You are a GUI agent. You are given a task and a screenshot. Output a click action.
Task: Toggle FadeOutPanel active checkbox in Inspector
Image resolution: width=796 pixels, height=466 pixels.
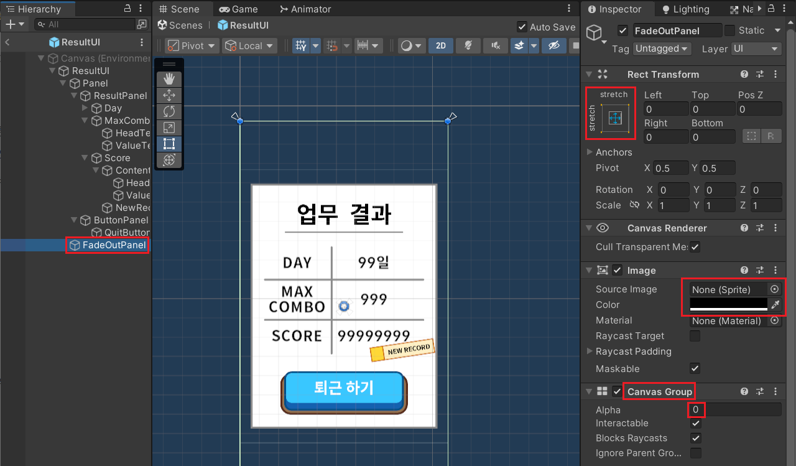pyautogui.click(x=623, y=30)
